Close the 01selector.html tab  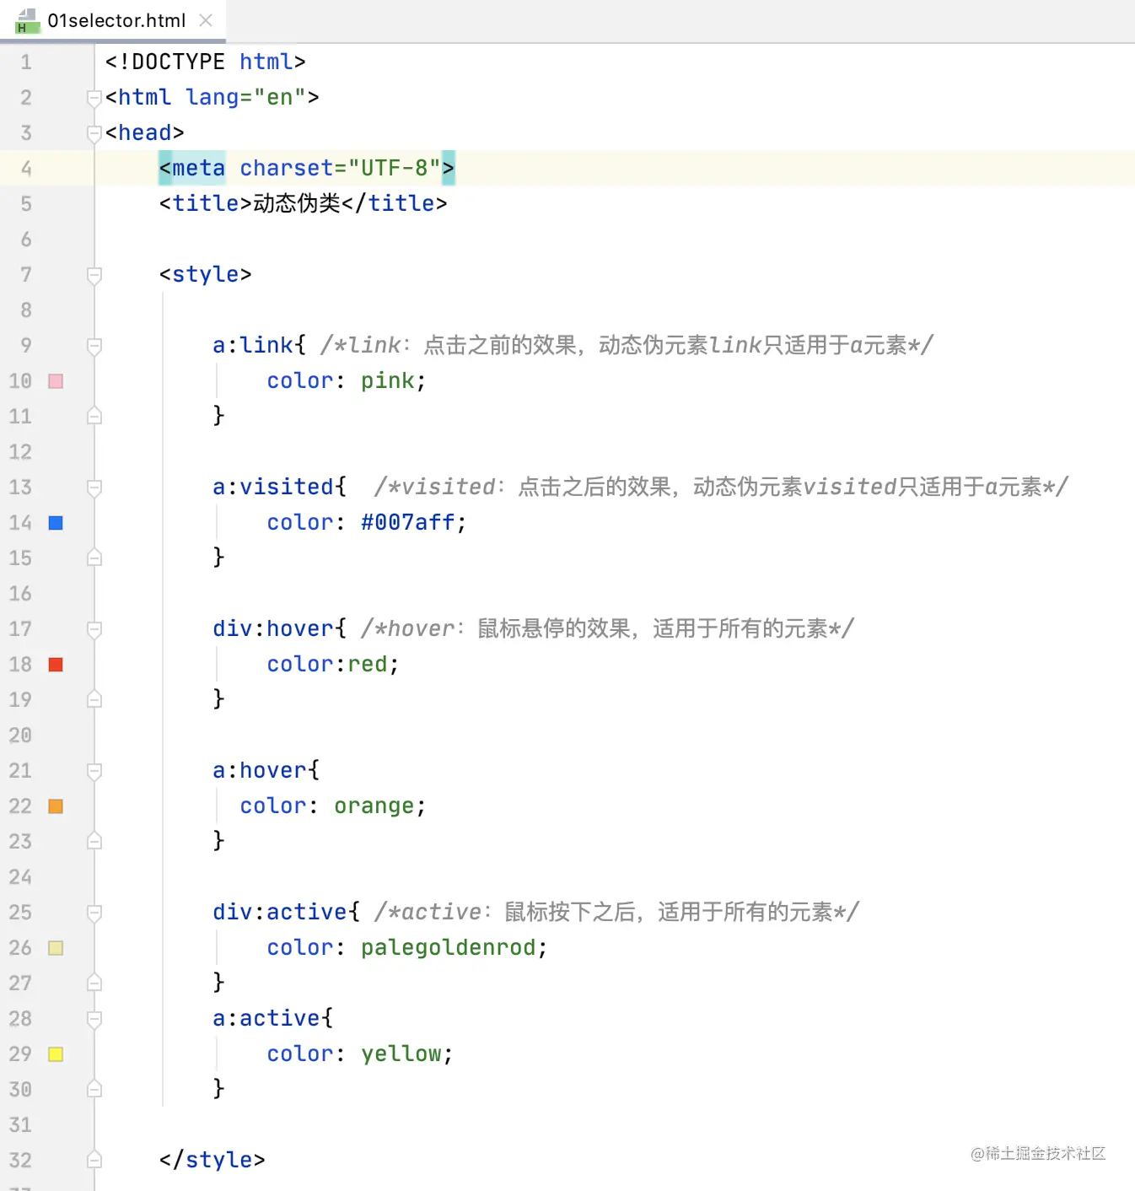[x=206, y=20]
